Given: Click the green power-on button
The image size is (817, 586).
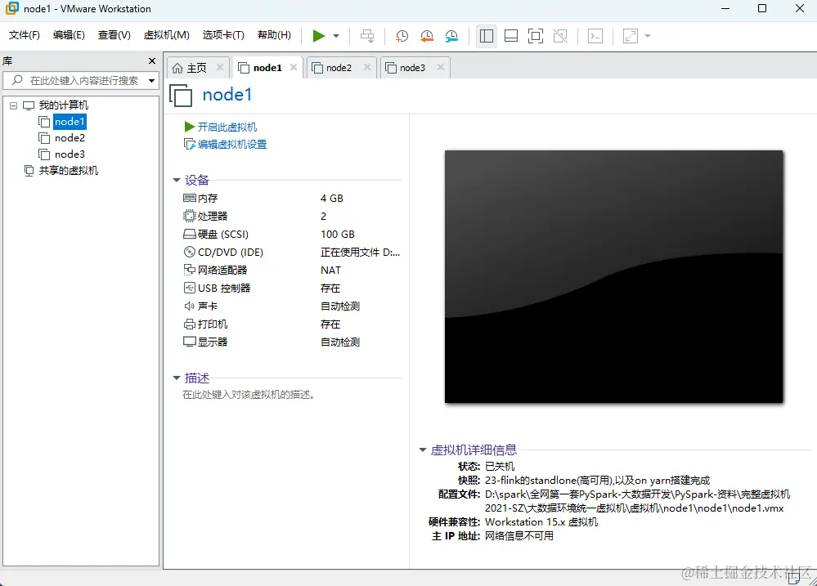Looking at the screenshot, I should (x=320, y=35).
